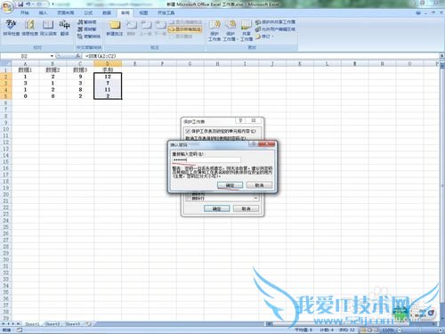Click the Protect Sheet list scroll-down arrow
Screen dimensions: 445x334
pyautogui.click(x=255, y=198)
